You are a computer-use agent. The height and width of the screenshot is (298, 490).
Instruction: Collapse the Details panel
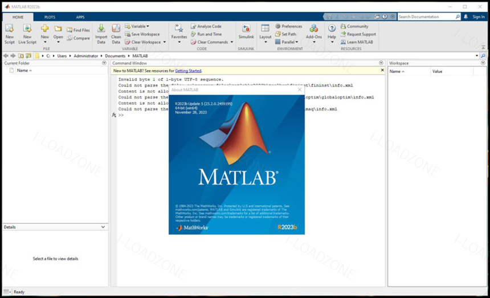click(x=103, y=227)
